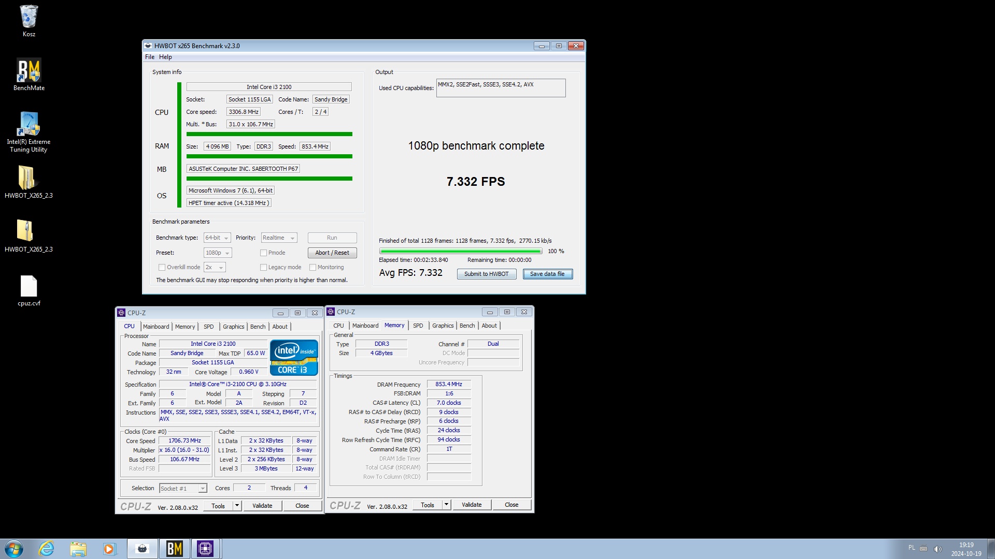The image size is (995, 559).
Task: Click Validate in left CPU-Z window
Action: tap(262, 506)
